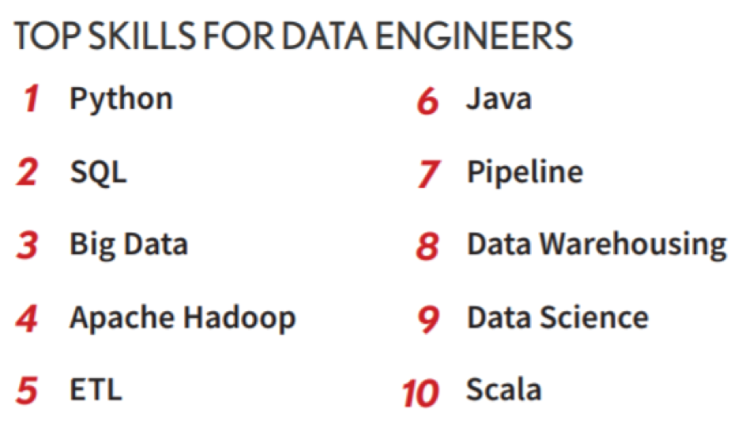Click the red number 9 rank
742x424 pixels.
428,320
